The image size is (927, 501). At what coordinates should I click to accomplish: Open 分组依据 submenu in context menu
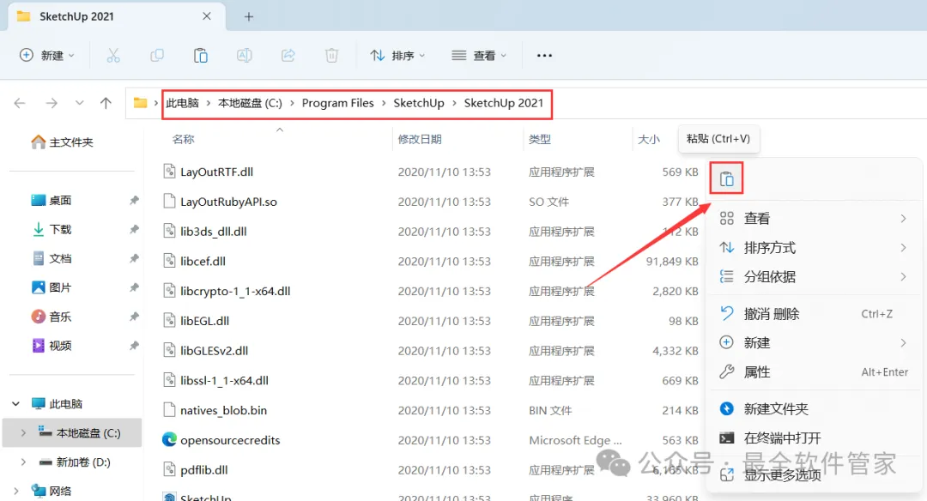click(x=814, y=276)
